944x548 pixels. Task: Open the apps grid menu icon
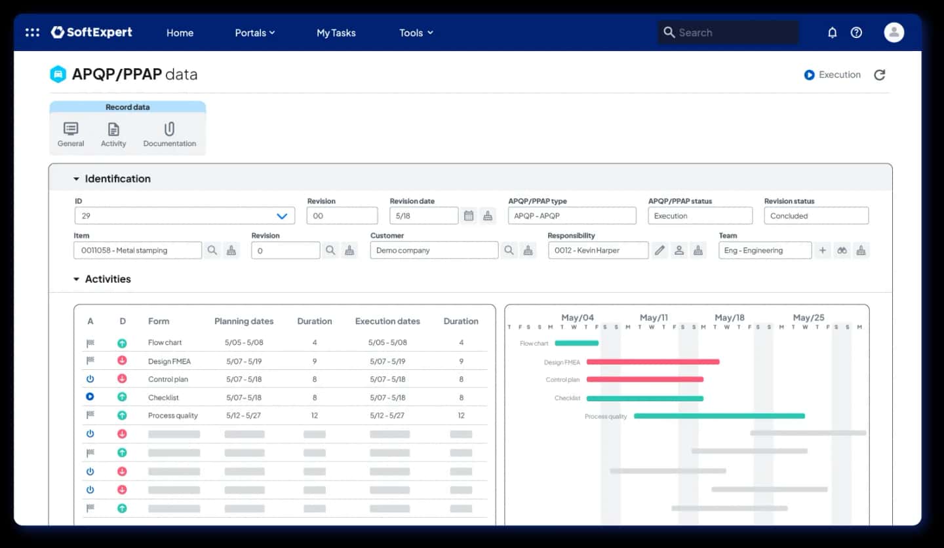click(x=32, y=32)
